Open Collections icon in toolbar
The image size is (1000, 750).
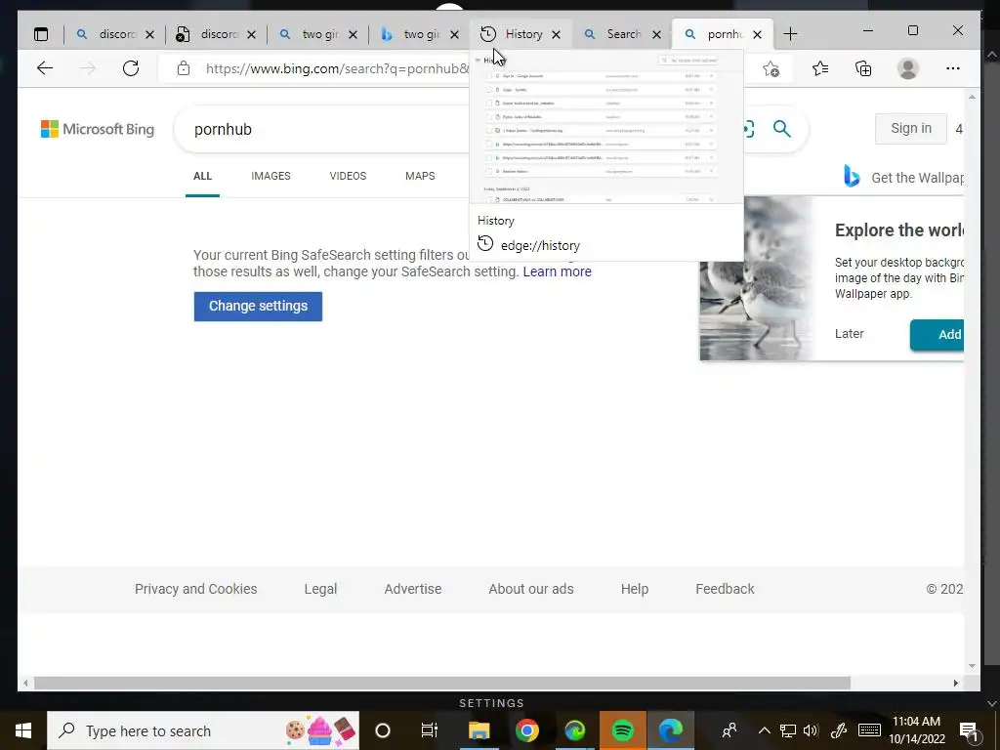pos(863,68)
